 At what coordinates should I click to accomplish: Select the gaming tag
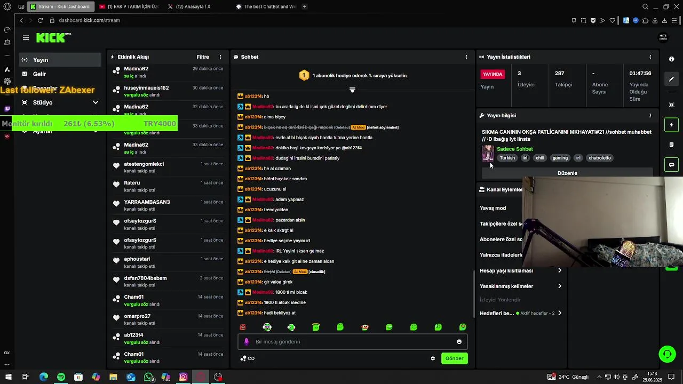tap(560, 158)
